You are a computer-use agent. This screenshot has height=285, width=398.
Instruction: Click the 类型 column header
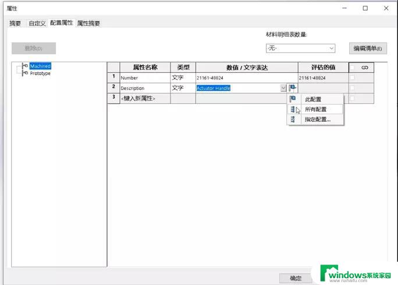coord(183,68)
